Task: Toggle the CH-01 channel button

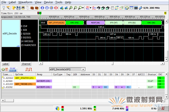Action: tap(13, 70)
